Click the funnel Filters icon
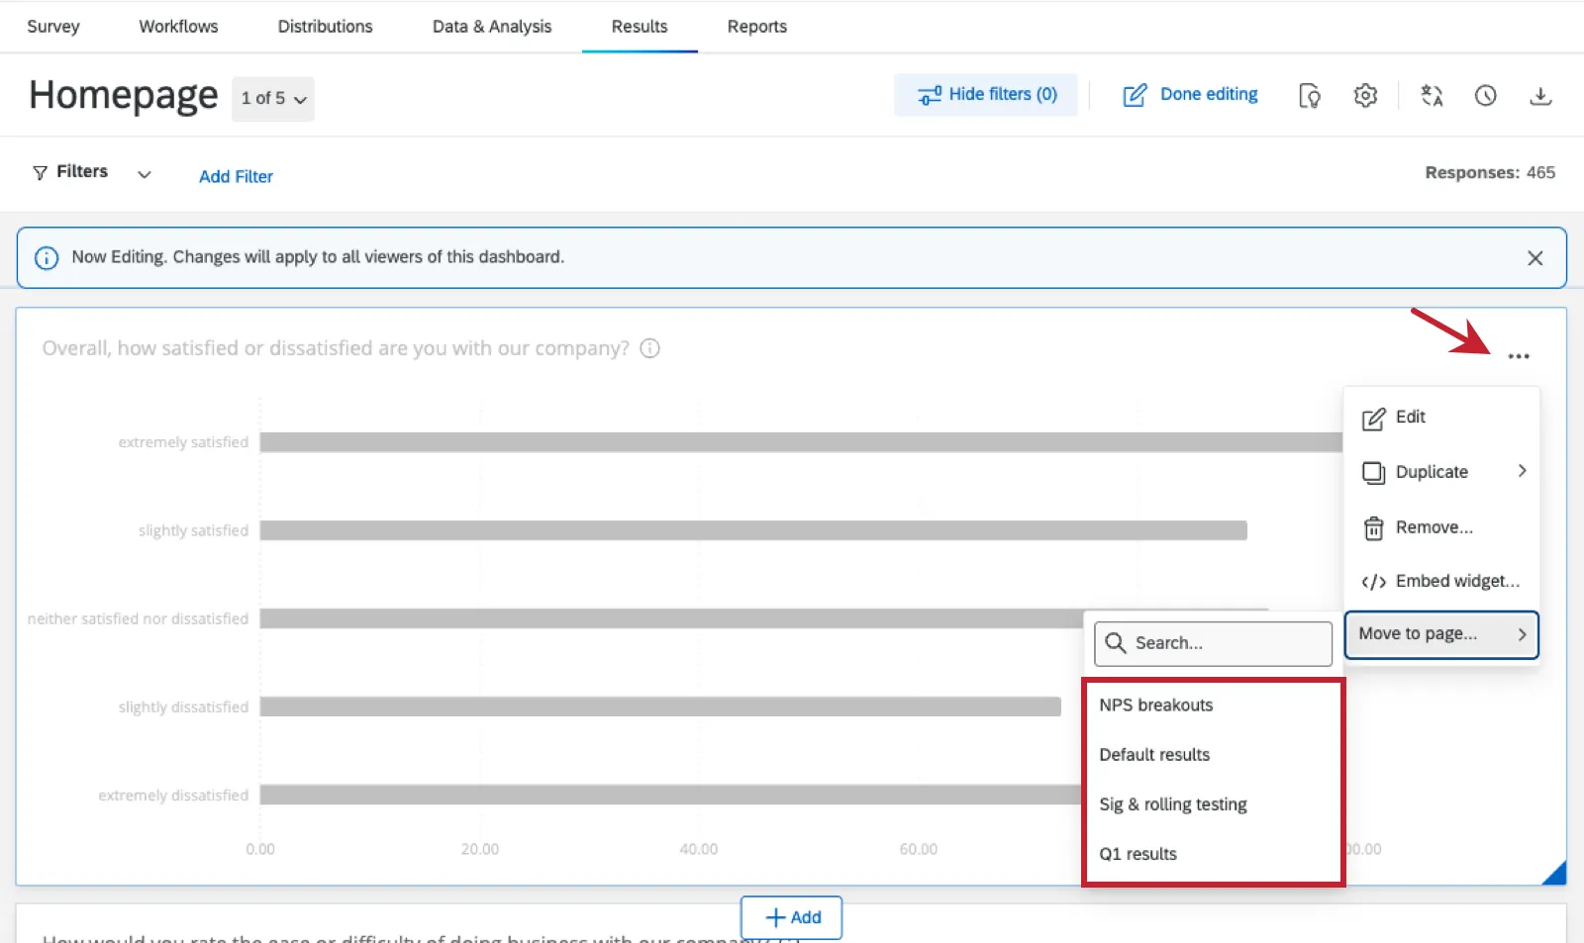 coord(40,173)
